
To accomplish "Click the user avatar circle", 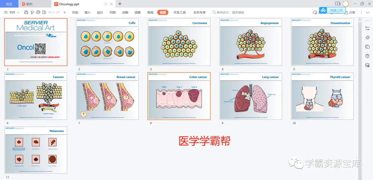I will click(x=345, y=3).
